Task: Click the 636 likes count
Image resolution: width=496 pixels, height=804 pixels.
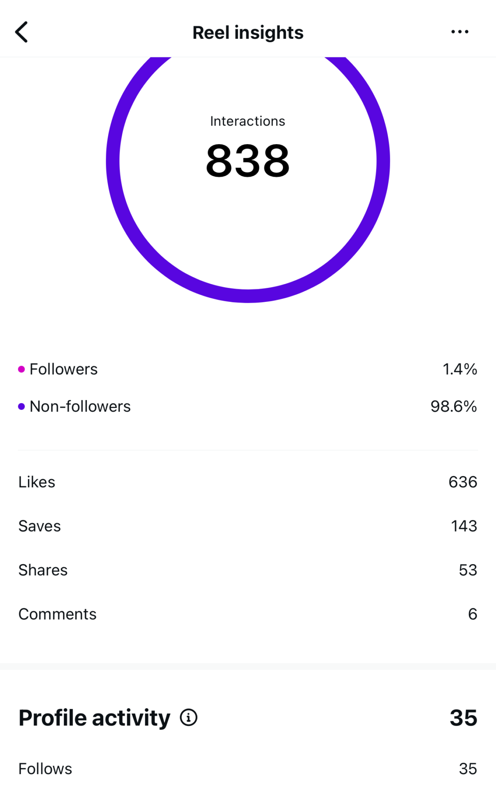Action: [x=462, y=482]
